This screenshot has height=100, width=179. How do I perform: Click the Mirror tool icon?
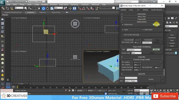point(117,8)
